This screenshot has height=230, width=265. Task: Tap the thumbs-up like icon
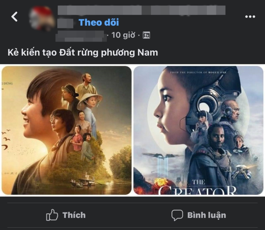click(x=52, y=215)
